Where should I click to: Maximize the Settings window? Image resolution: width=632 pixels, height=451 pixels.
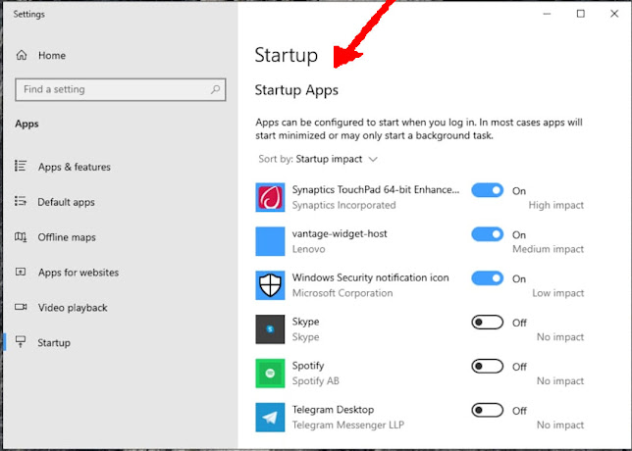tap(580, 14)
